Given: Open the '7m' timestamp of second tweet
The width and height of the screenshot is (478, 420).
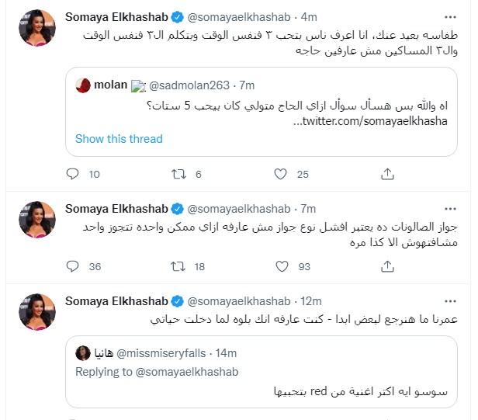Looking at the screenshot, I should pos(307,208).
